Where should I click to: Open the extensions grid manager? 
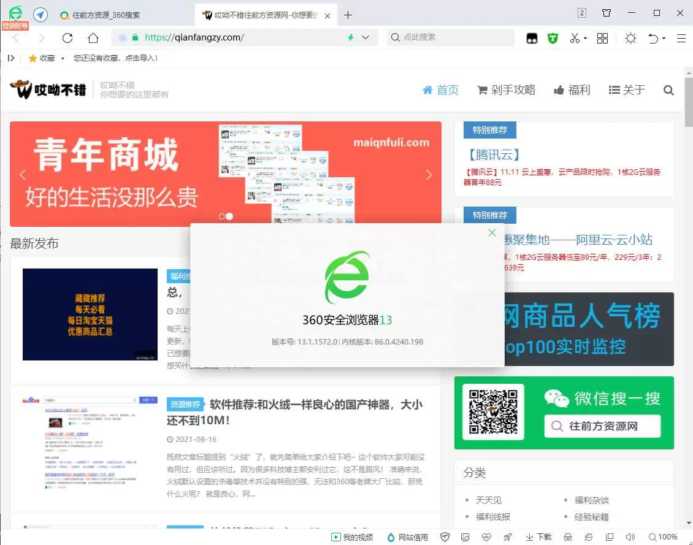(x=602, y=39)
